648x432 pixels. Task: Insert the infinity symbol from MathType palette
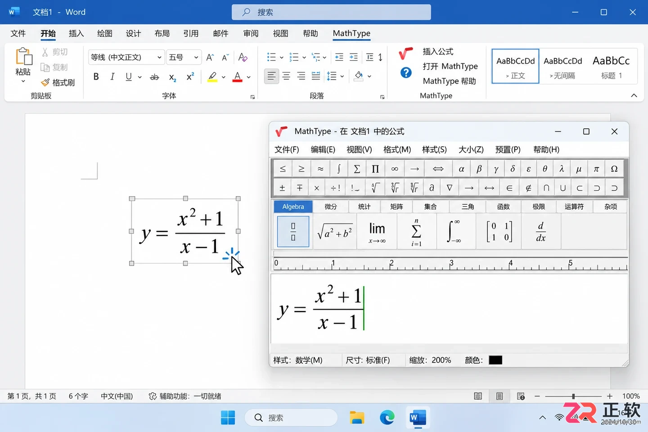[395, 169]
